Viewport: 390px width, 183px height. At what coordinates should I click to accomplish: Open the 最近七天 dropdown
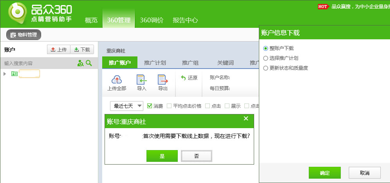126,106
